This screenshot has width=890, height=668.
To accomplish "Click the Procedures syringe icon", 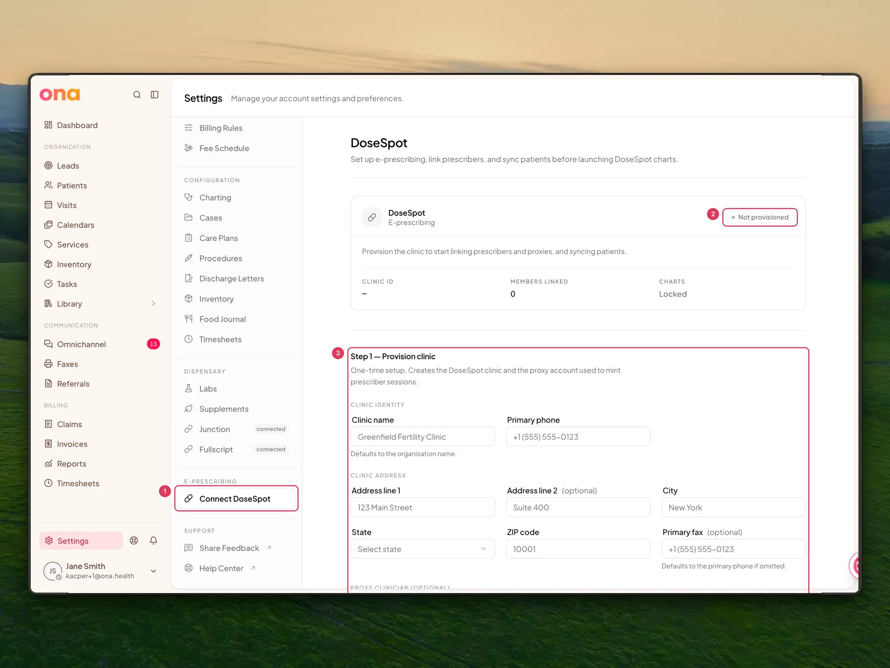I will click(x=189, y=258).
